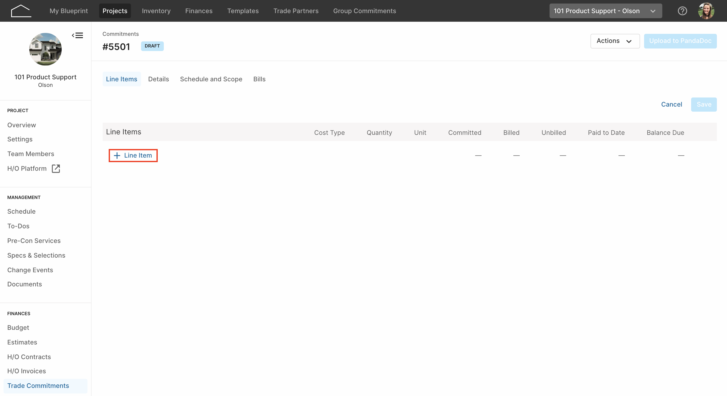Viewport: 727px width, 396px height.
Task: Click the Unbilled column header
Action: [553, 133]
